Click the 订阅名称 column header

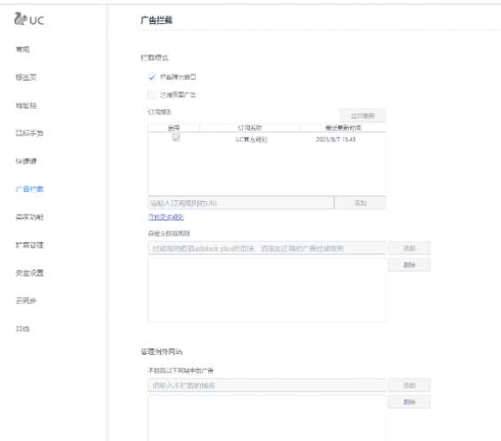pos(250,128)
